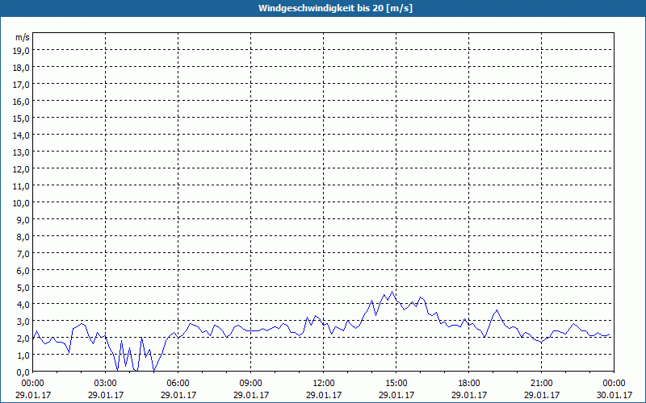Click the x-axis time label '03:00'
646x403 pixels.
coord(106,384)
